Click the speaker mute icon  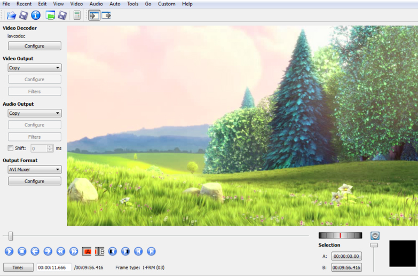(x=375, y=235)
